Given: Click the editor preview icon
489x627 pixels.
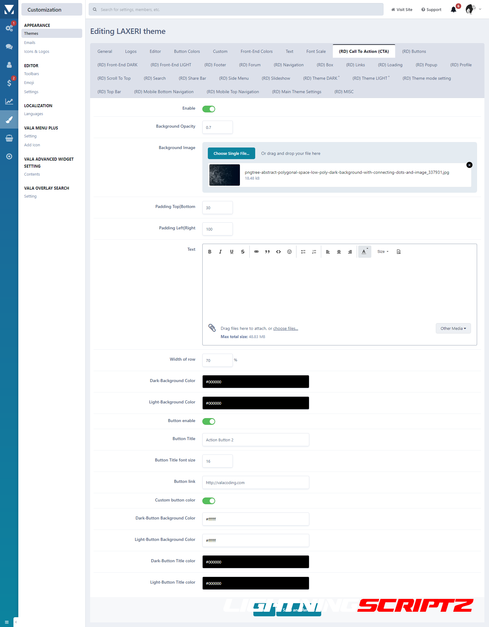Looking at the screenshot, I should pyautogui.click(x=399, y=252).
